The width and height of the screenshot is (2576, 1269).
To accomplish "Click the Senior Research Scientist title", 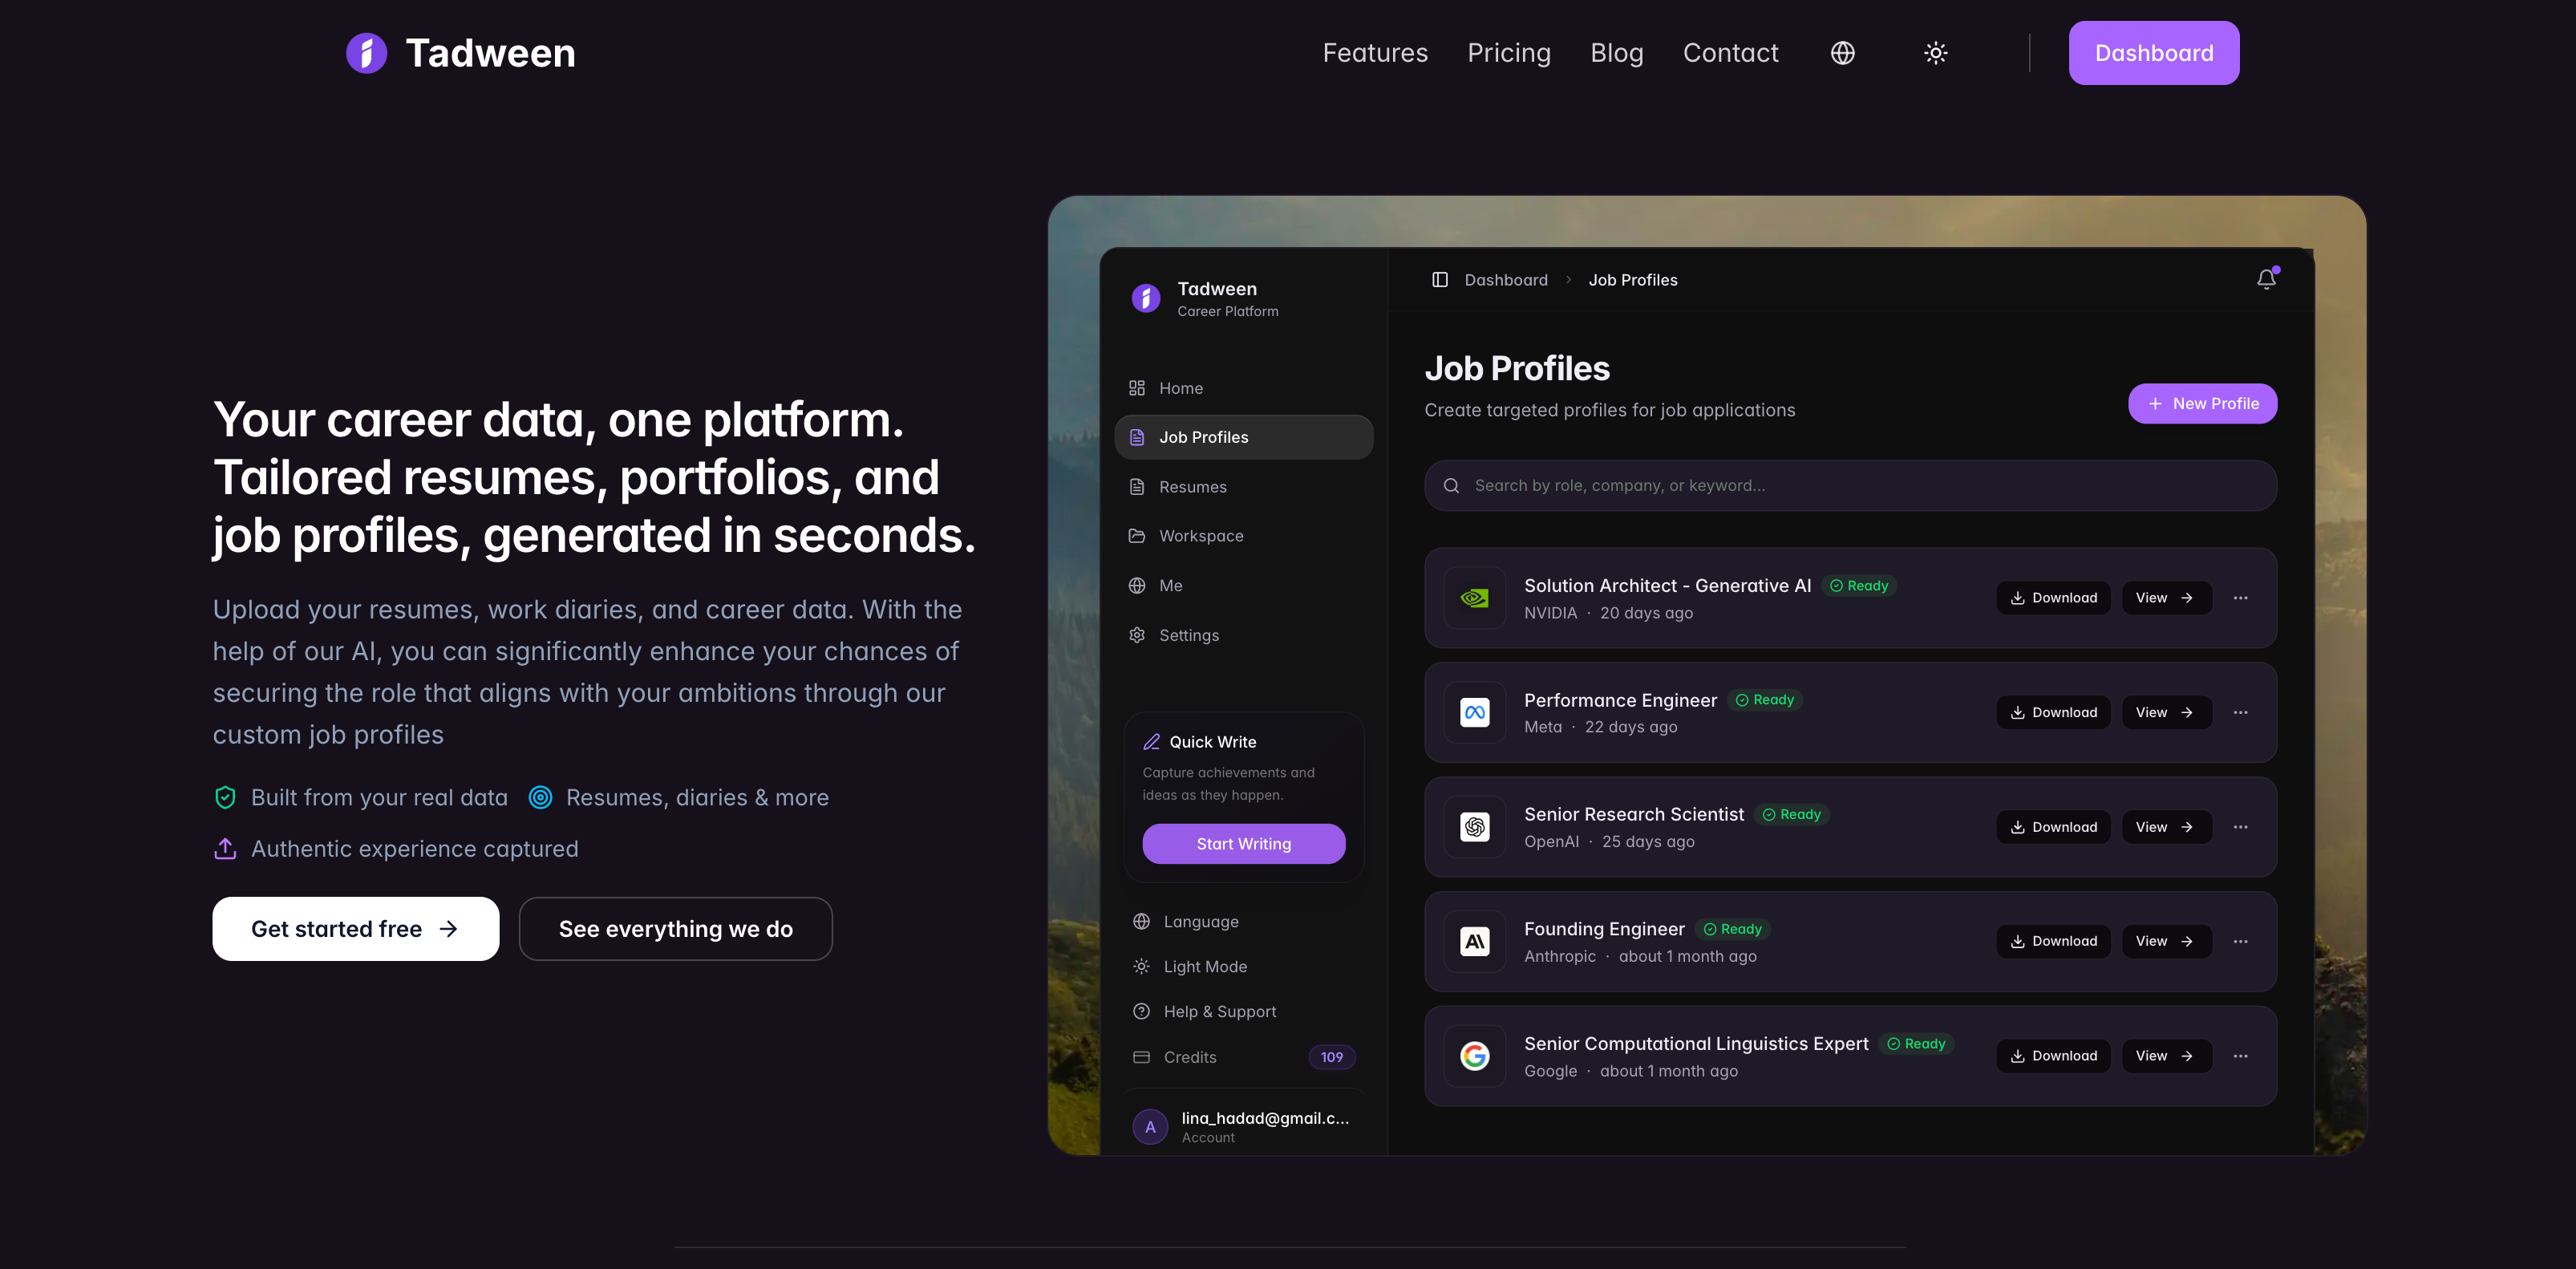I will click(1634, 815).
